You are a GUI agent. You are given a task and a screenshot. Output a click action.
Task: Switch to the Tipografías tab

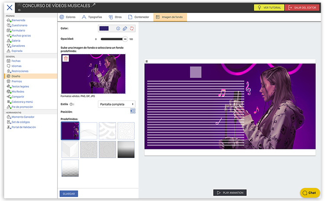click(92, 17)
